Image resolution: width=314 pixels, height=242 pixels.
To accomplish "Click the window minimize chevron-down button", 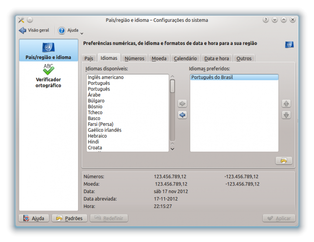I will point(275,20).
